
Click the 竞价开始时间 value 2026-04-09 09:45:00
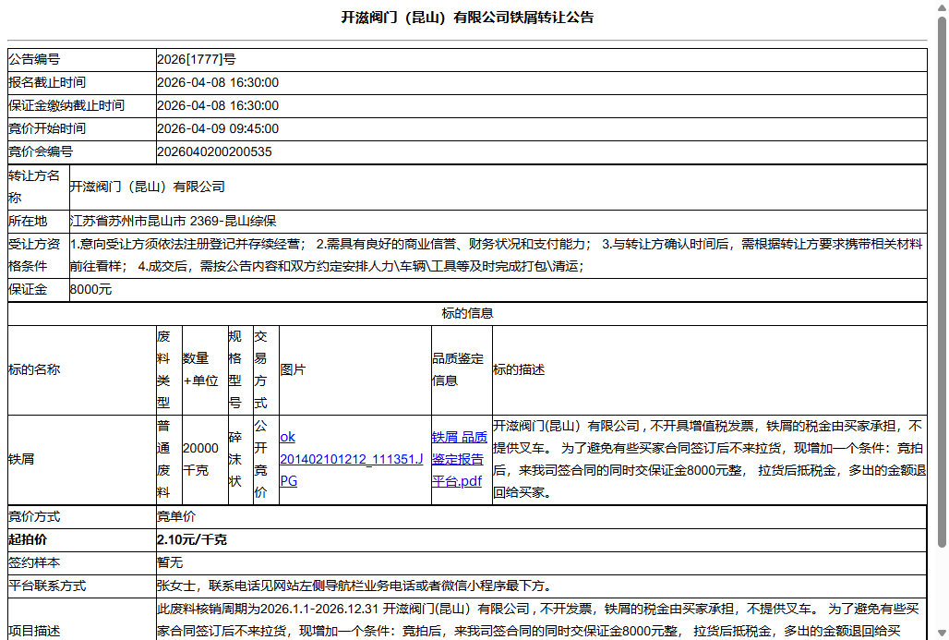coord(218,128)
